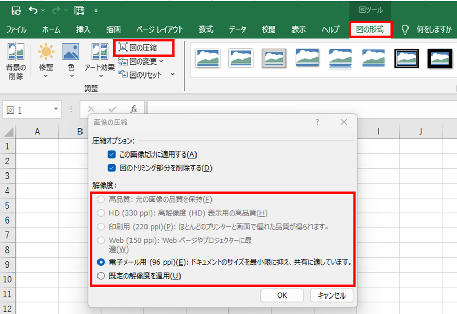Click the Save icon in title bar
Image resolution: width=457 pixels, height=314 pixels.
point(15,10)
